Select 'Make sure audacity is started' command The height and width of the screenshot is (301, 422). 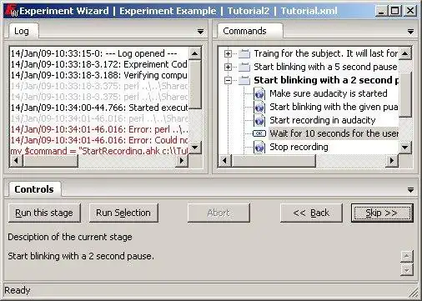point(328,93)
